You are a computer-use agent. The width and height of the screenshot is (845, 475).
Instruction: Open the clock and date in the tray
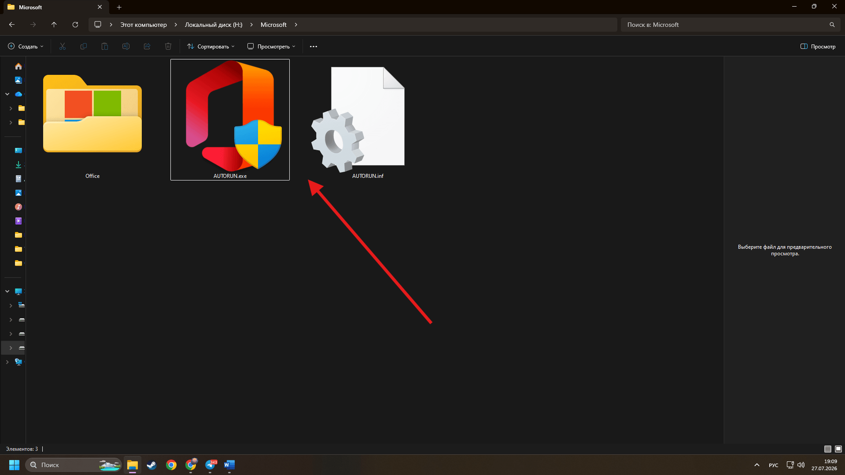824,465
